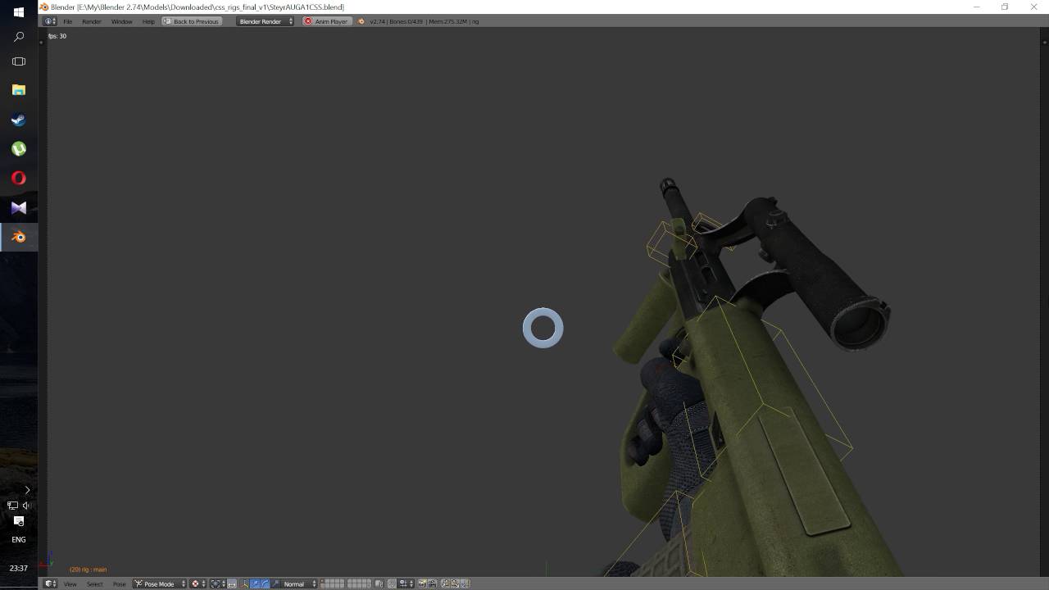The image size is (1049, 590).
Task: Click the paste pose icon
Action: [455, 583]
